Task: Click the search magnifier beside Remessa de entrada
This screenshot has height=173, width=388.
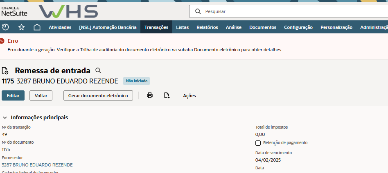Action: (98, 70)
